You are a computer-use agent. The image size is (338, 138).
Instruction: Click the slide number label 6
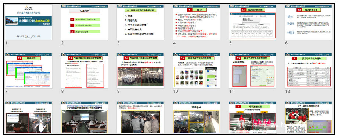pyautogui.click(x=287, y=43)
